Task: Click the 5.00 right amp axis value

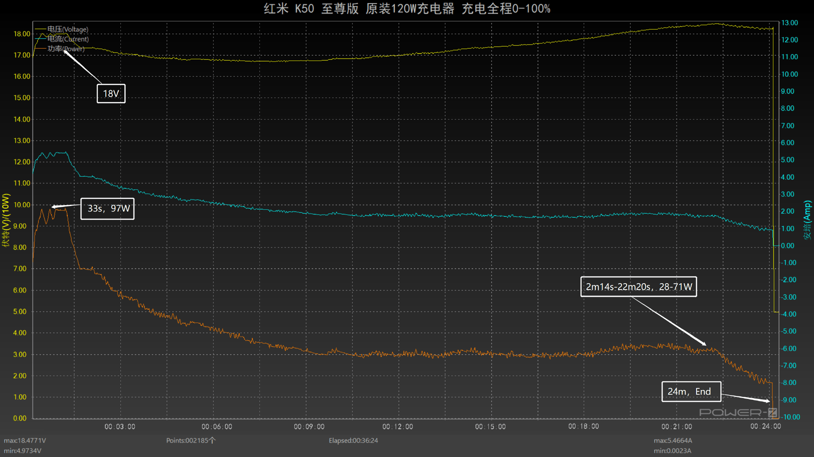Action: pyautogui.click(x=788, y=160)
